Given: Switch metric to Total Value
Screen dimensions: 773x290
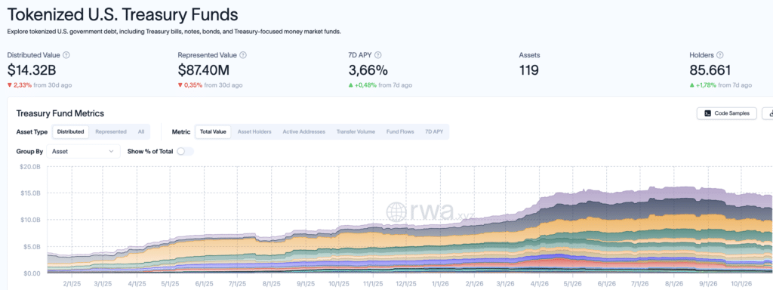Looking at the screenshot, I should point(213,131).
